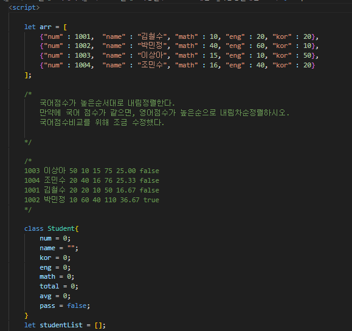Click the 'kor = 0;' field line
Image resolution: width=352 pixels, height=331 pixels.
click(x=55, y=258)
